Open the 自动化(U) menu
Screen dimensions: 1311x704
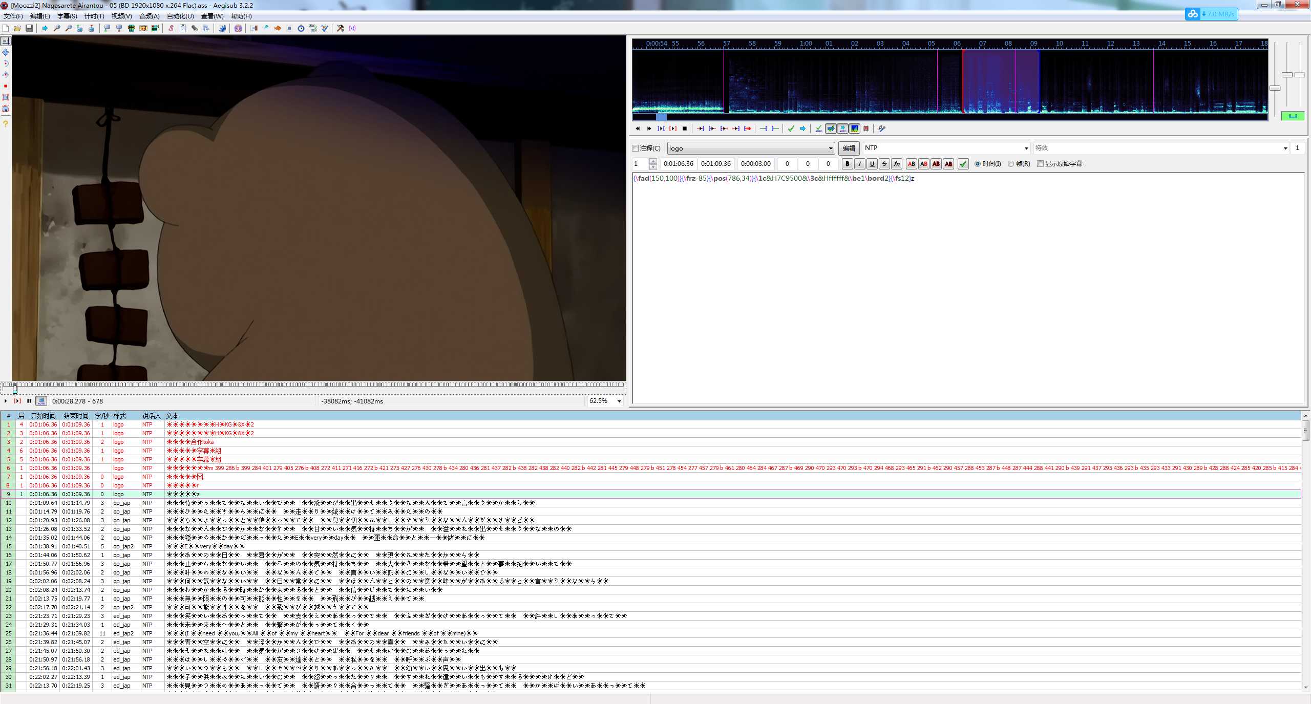tap(180, 16)
